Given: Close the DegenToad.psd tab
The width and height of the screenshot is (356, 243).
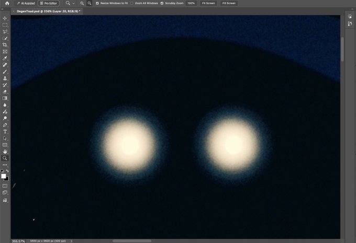Looking at the screenshot, I should (14, 11).
